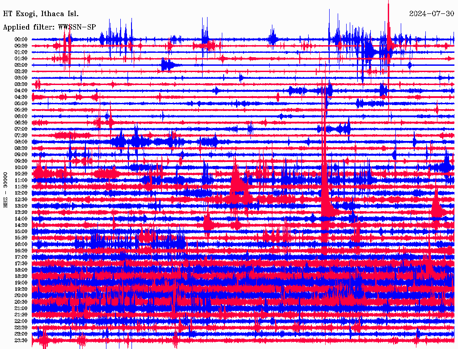This screenshot has width=458, height=349.
Task: Click the 14:30 time label
Action: [21, 225]
